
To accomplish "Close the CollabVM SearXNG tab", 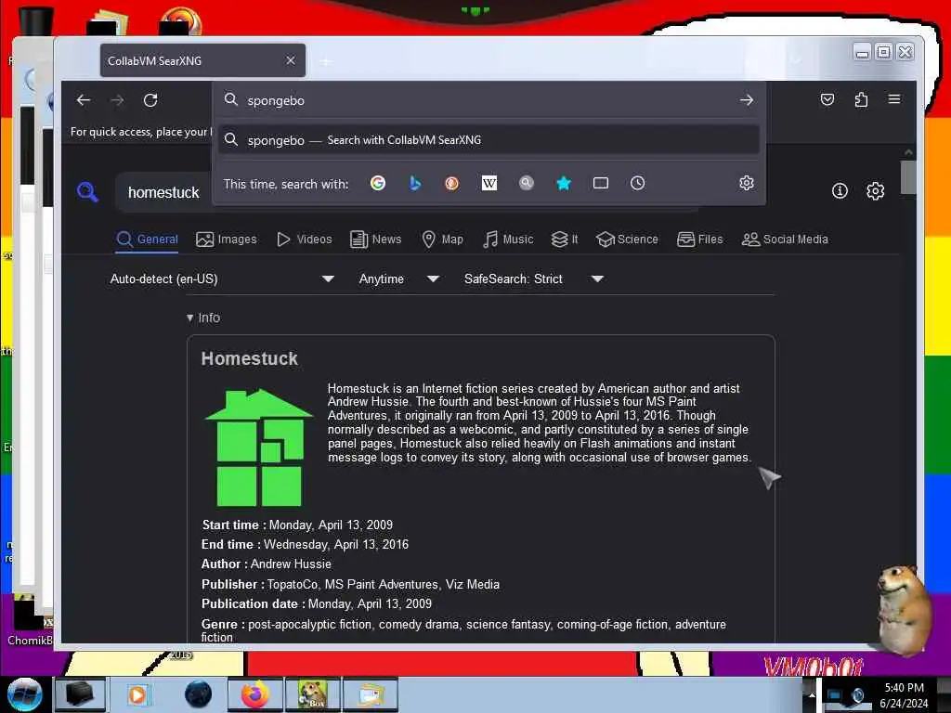I will tap(291, 60).
